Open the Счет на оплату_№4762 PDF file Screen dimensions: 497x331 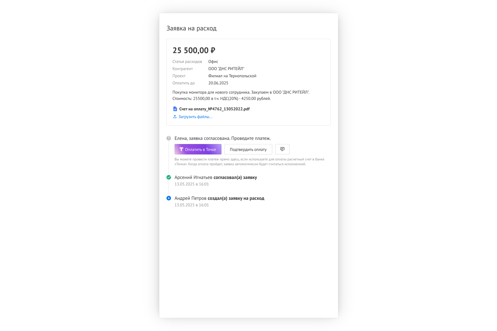tap(214, 109)
